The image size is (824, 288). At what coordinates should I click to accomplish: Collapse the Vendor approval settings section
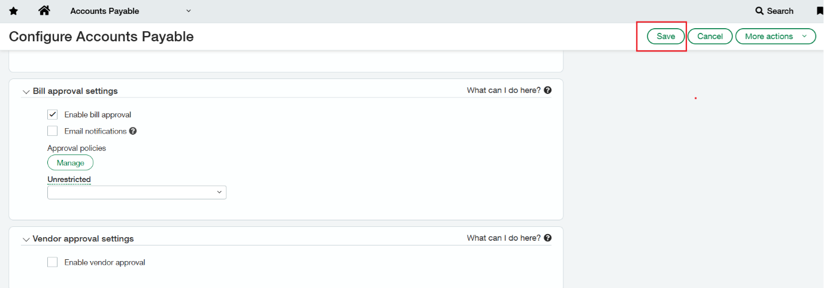point(26,239)
